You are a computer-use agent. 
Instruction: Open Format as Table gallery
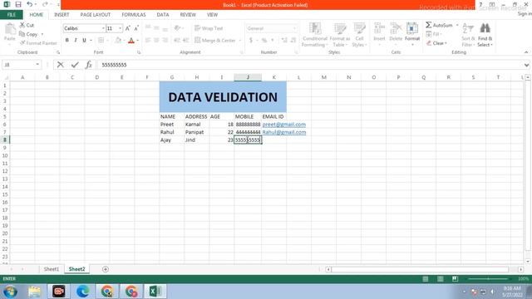340,35
